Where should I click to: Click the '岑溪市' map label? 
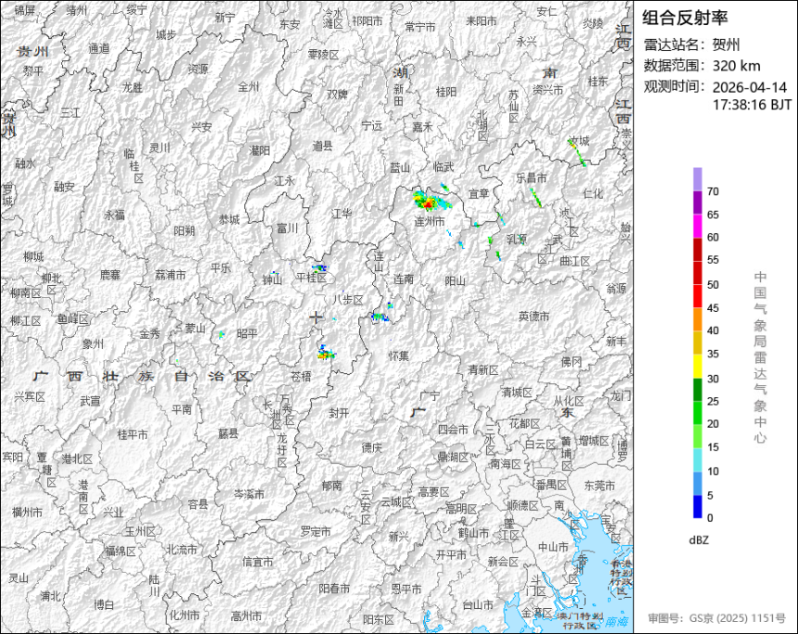coord(249,494)
